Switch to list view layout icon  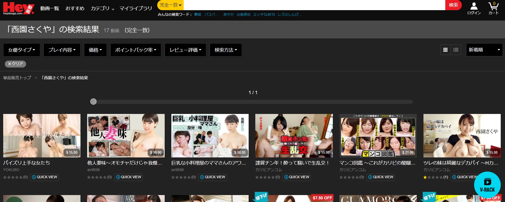click(x=456, y=50)
